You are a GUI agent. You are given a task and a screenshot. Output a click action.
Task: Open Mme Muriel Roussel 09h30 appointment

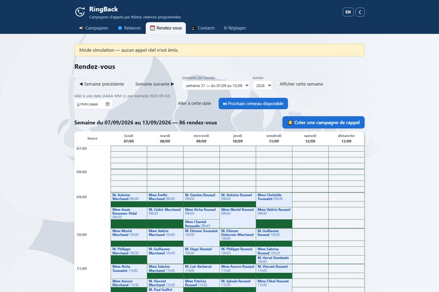pyautogui.click(x=237, y=218)
